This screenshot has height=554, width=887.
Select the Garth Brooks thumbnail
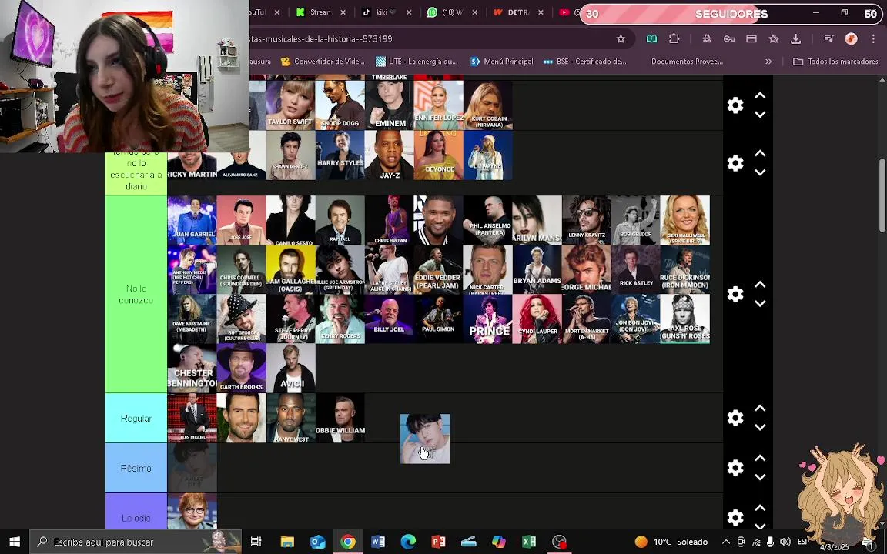coord(242,368)
